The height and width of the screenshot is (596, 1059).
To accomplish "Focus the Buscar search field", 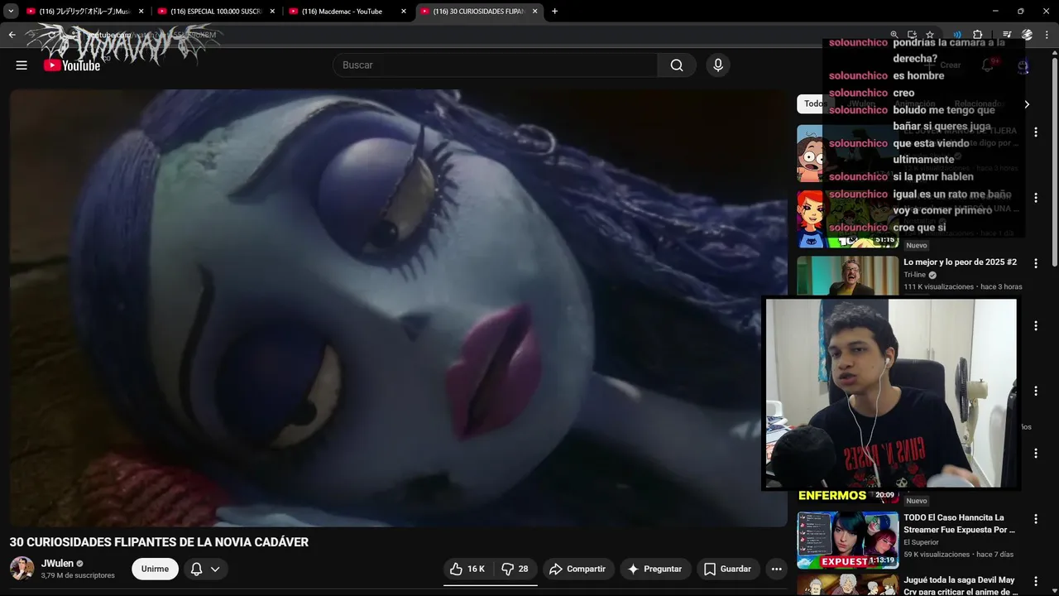I will 495,65.
